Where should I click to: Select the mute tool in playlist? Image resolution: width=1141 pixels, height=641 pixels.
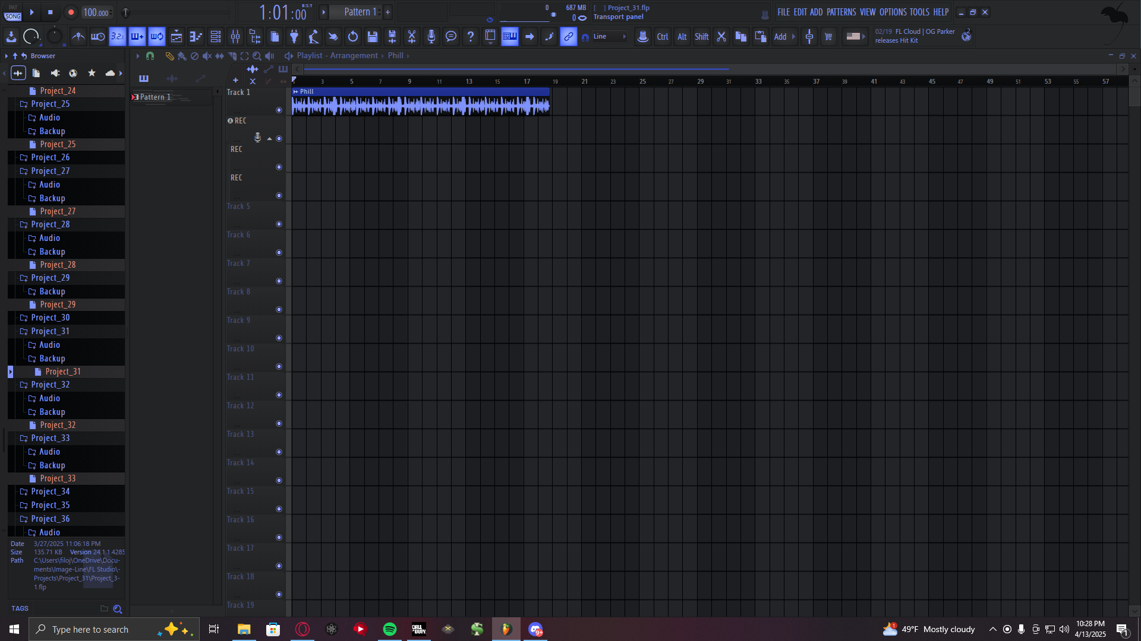coord(207,56)
